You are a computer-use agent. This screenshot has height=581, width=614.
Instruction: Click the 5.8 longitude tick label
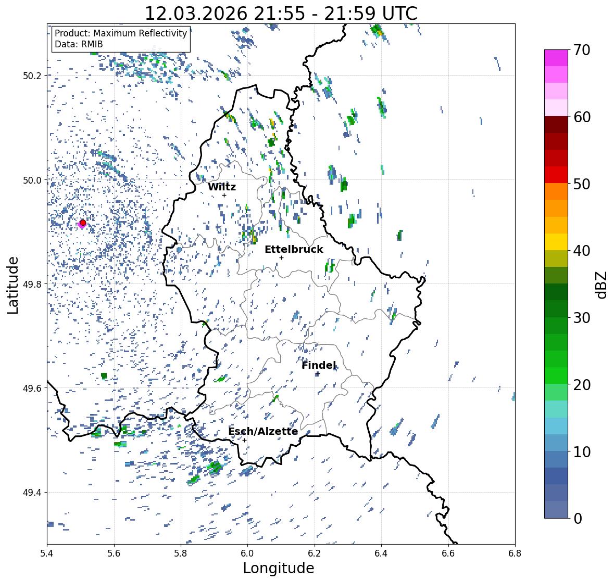(181, 553)
